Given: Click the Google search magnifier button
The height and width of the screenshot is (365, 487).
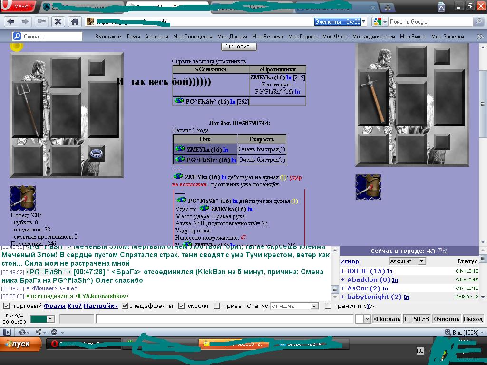Looking at the screenshot, I should coord(478,21).
